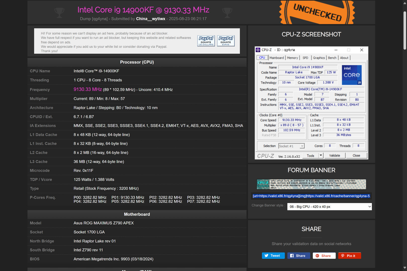Click the page vertical scrollbar thumb
This screenshot has height=271, width=407.
coord(405,30)
